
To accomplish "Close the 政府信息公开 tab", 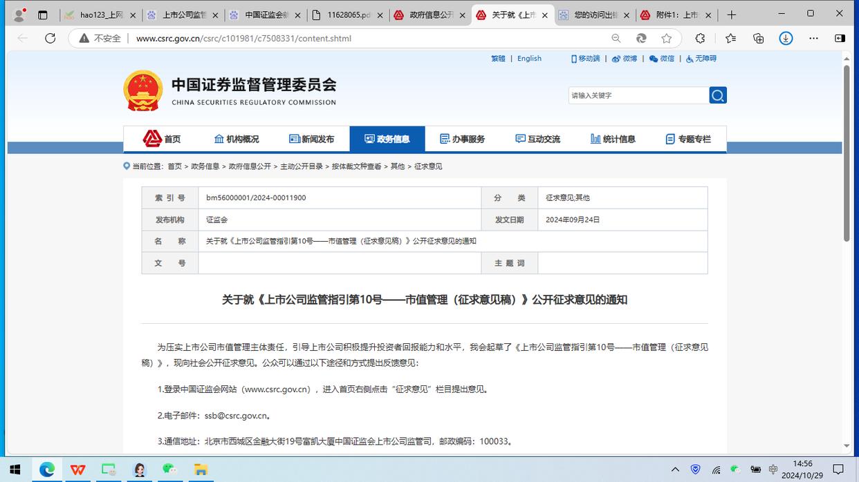I will click(463, 15).
